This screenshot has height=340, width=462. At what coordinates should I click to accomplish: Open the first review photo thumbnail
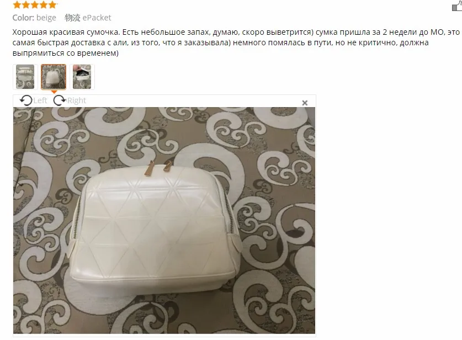click(25, 77)
